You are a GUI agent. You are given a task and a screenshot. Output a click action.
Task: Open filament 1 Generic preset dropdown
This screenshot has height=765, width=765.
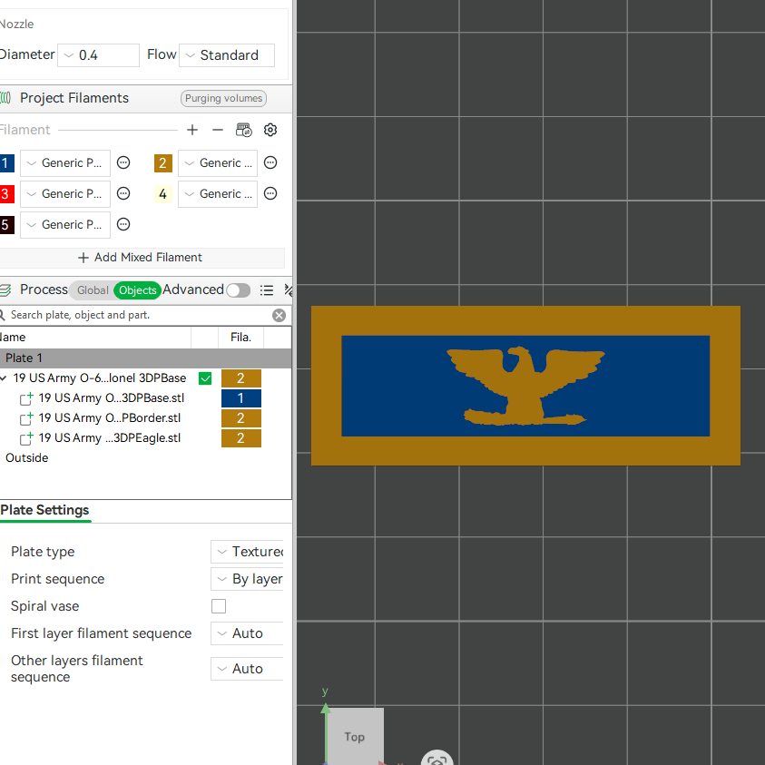click(65, 163)
